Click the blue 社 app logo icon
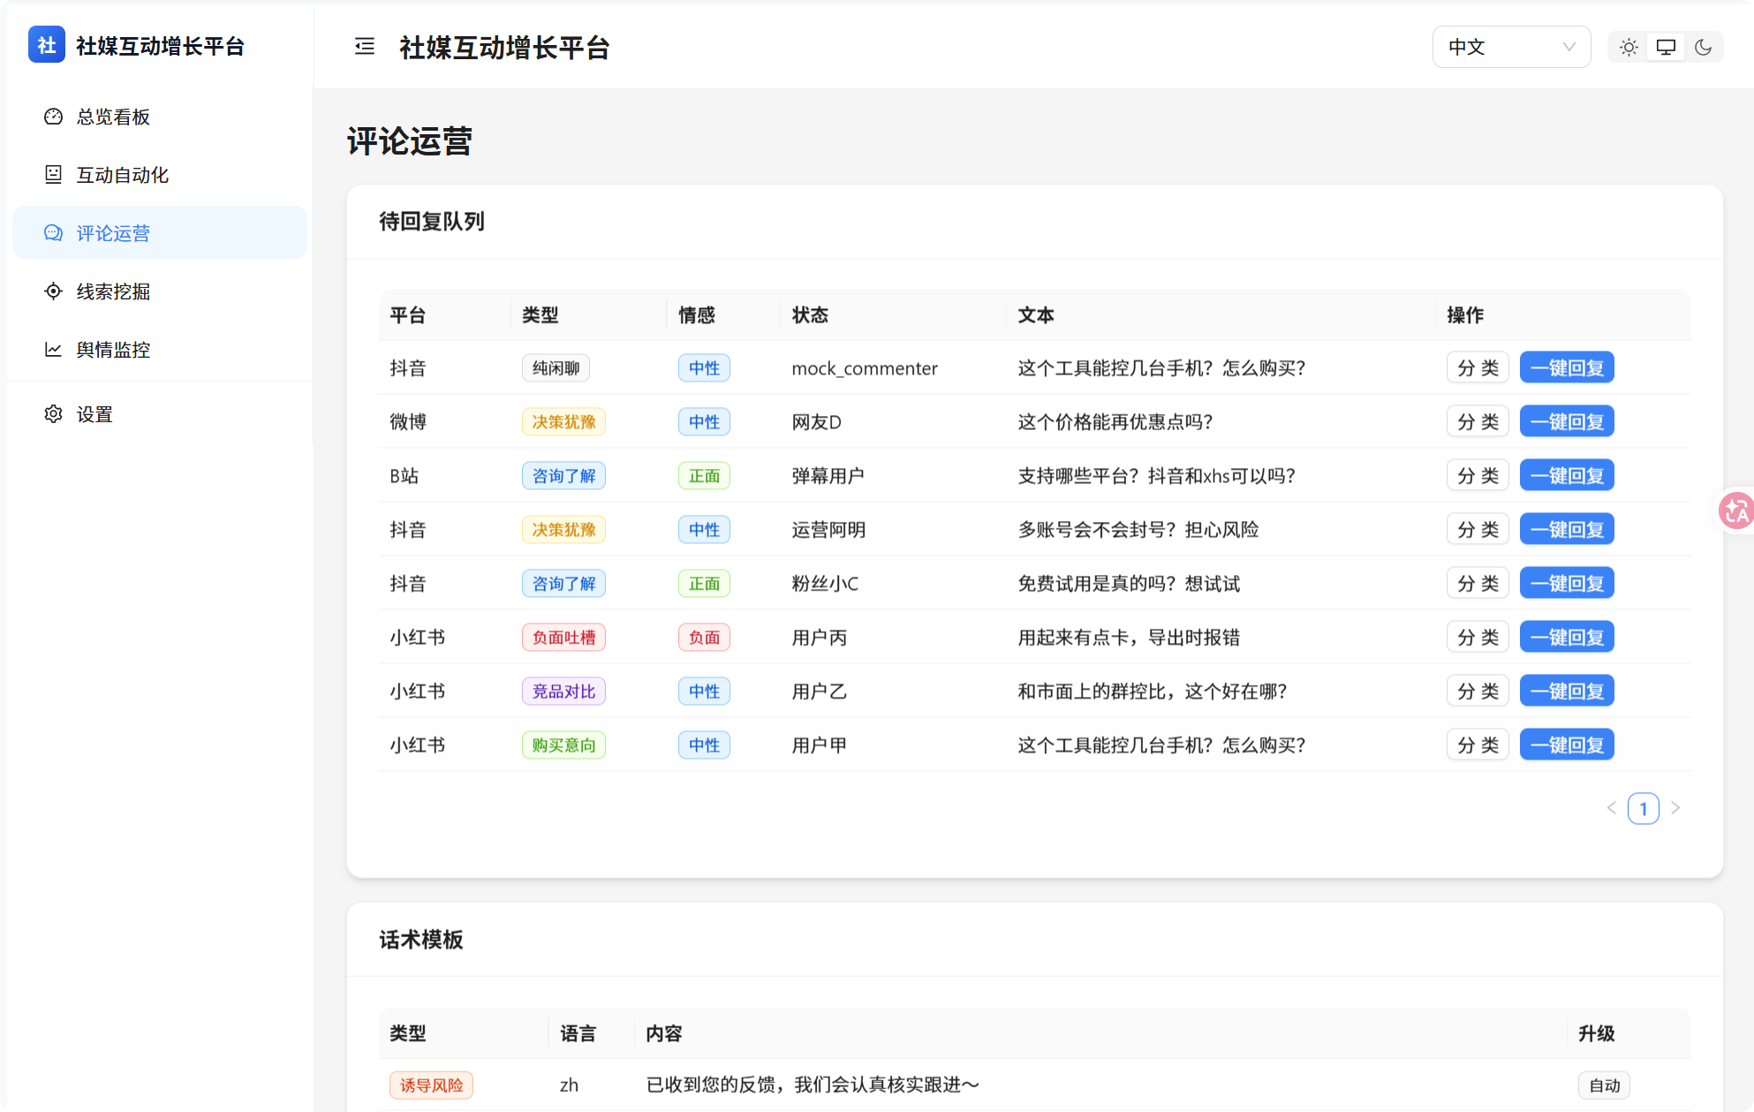The height and width of the screenshot is (1112, 1754). click(x=46, y=45)
